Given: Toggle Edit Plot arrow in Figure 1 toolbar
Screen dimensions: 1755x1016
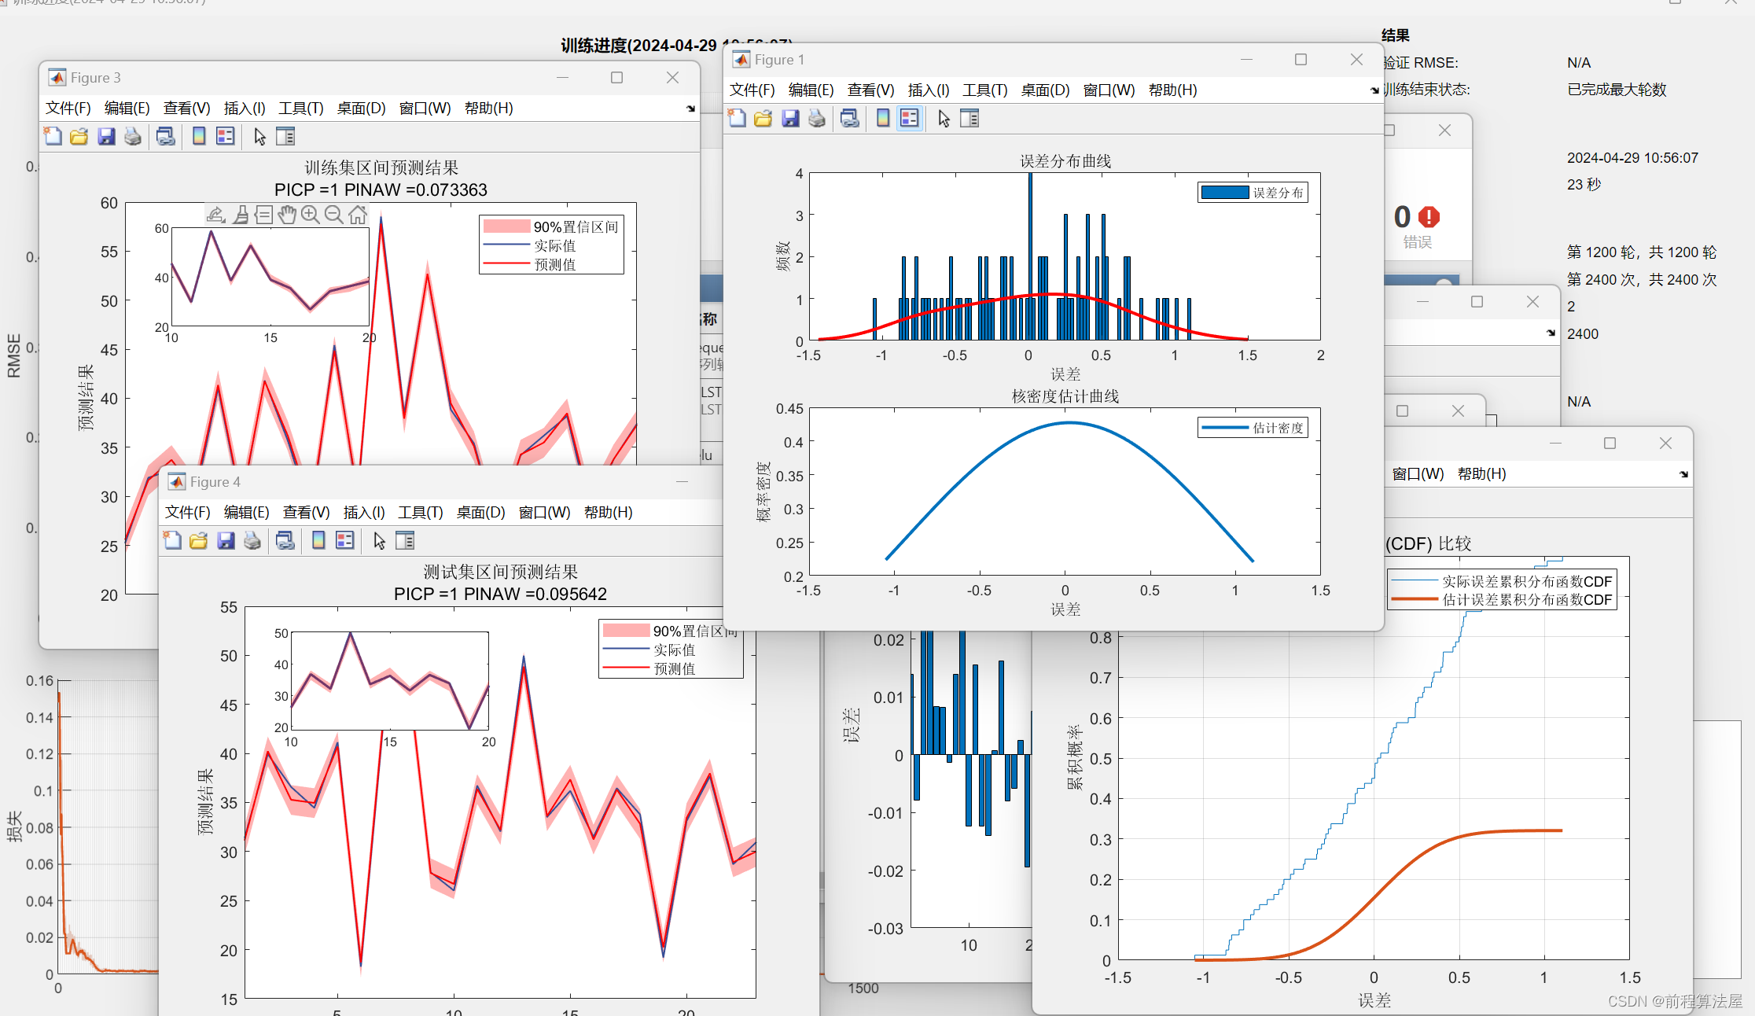Looking at the screenshot, I should (x=944, y=118).
